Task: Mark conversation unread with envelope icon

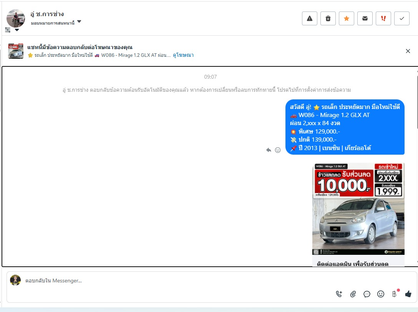Action: [x=365, y=19]
